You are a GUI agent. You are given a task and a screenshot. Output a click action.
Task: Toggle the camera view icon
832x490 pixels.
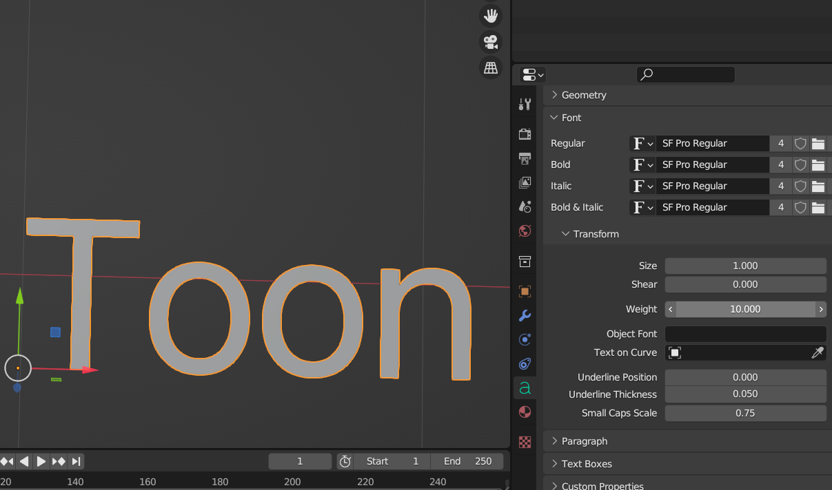[491, 41]
